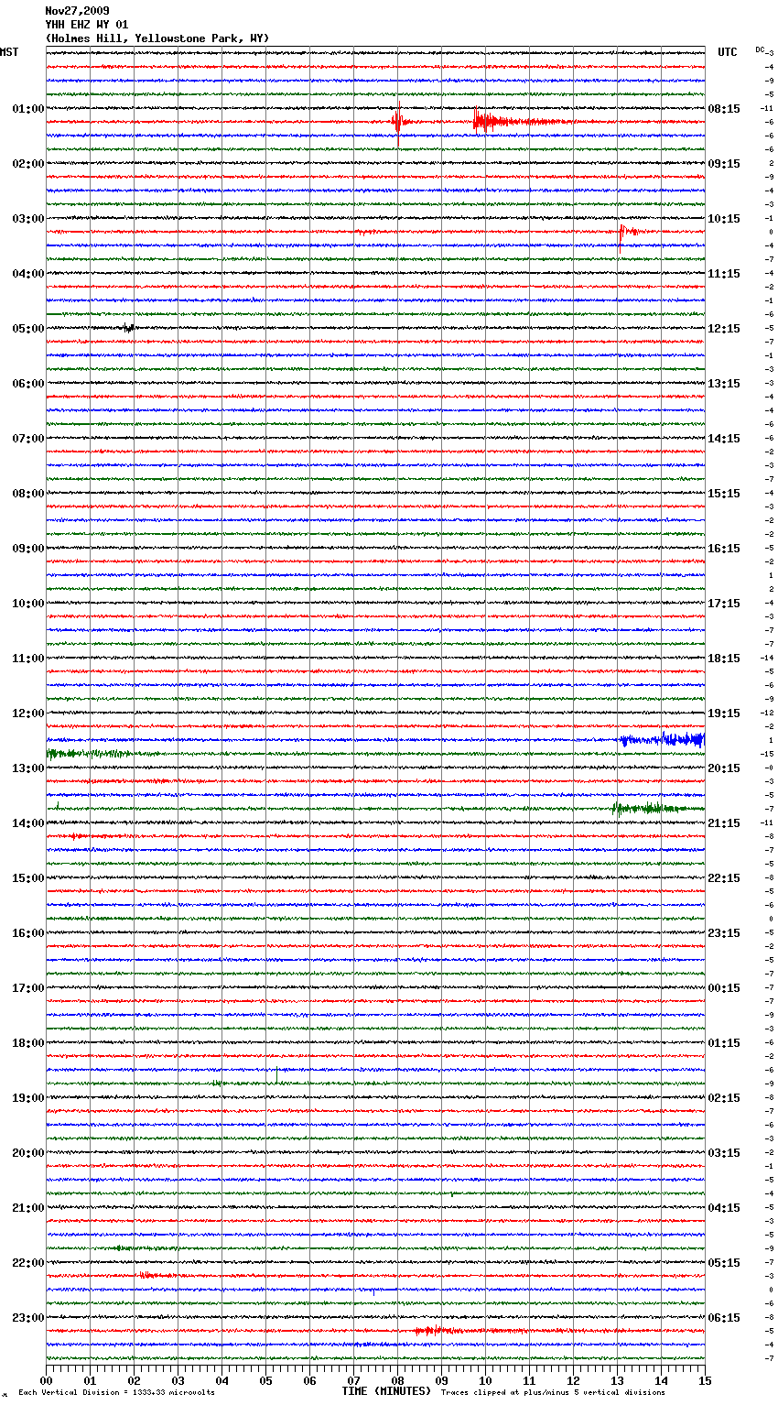Click the 18:15 UTC time label
This screenshot has width=778, height=1405.
pyautogui.click(x=724, y=659)
